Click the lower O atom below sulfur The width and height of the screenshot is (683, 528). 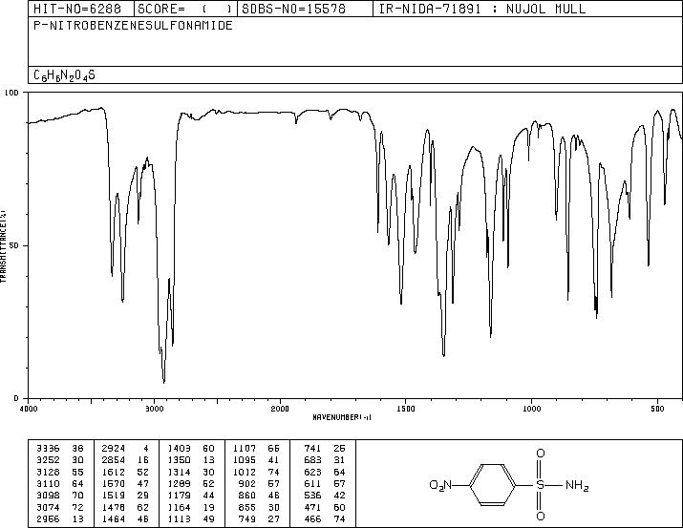click(540, 517)
